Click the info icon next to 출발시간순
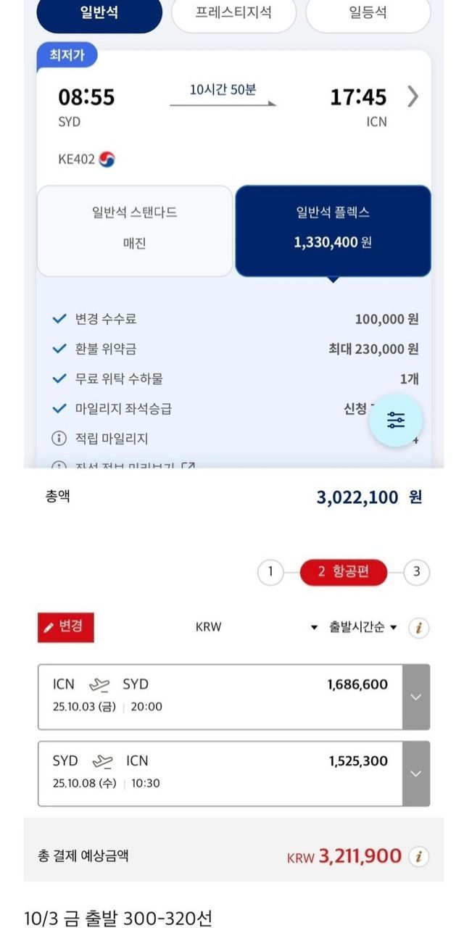 (418, 628)
